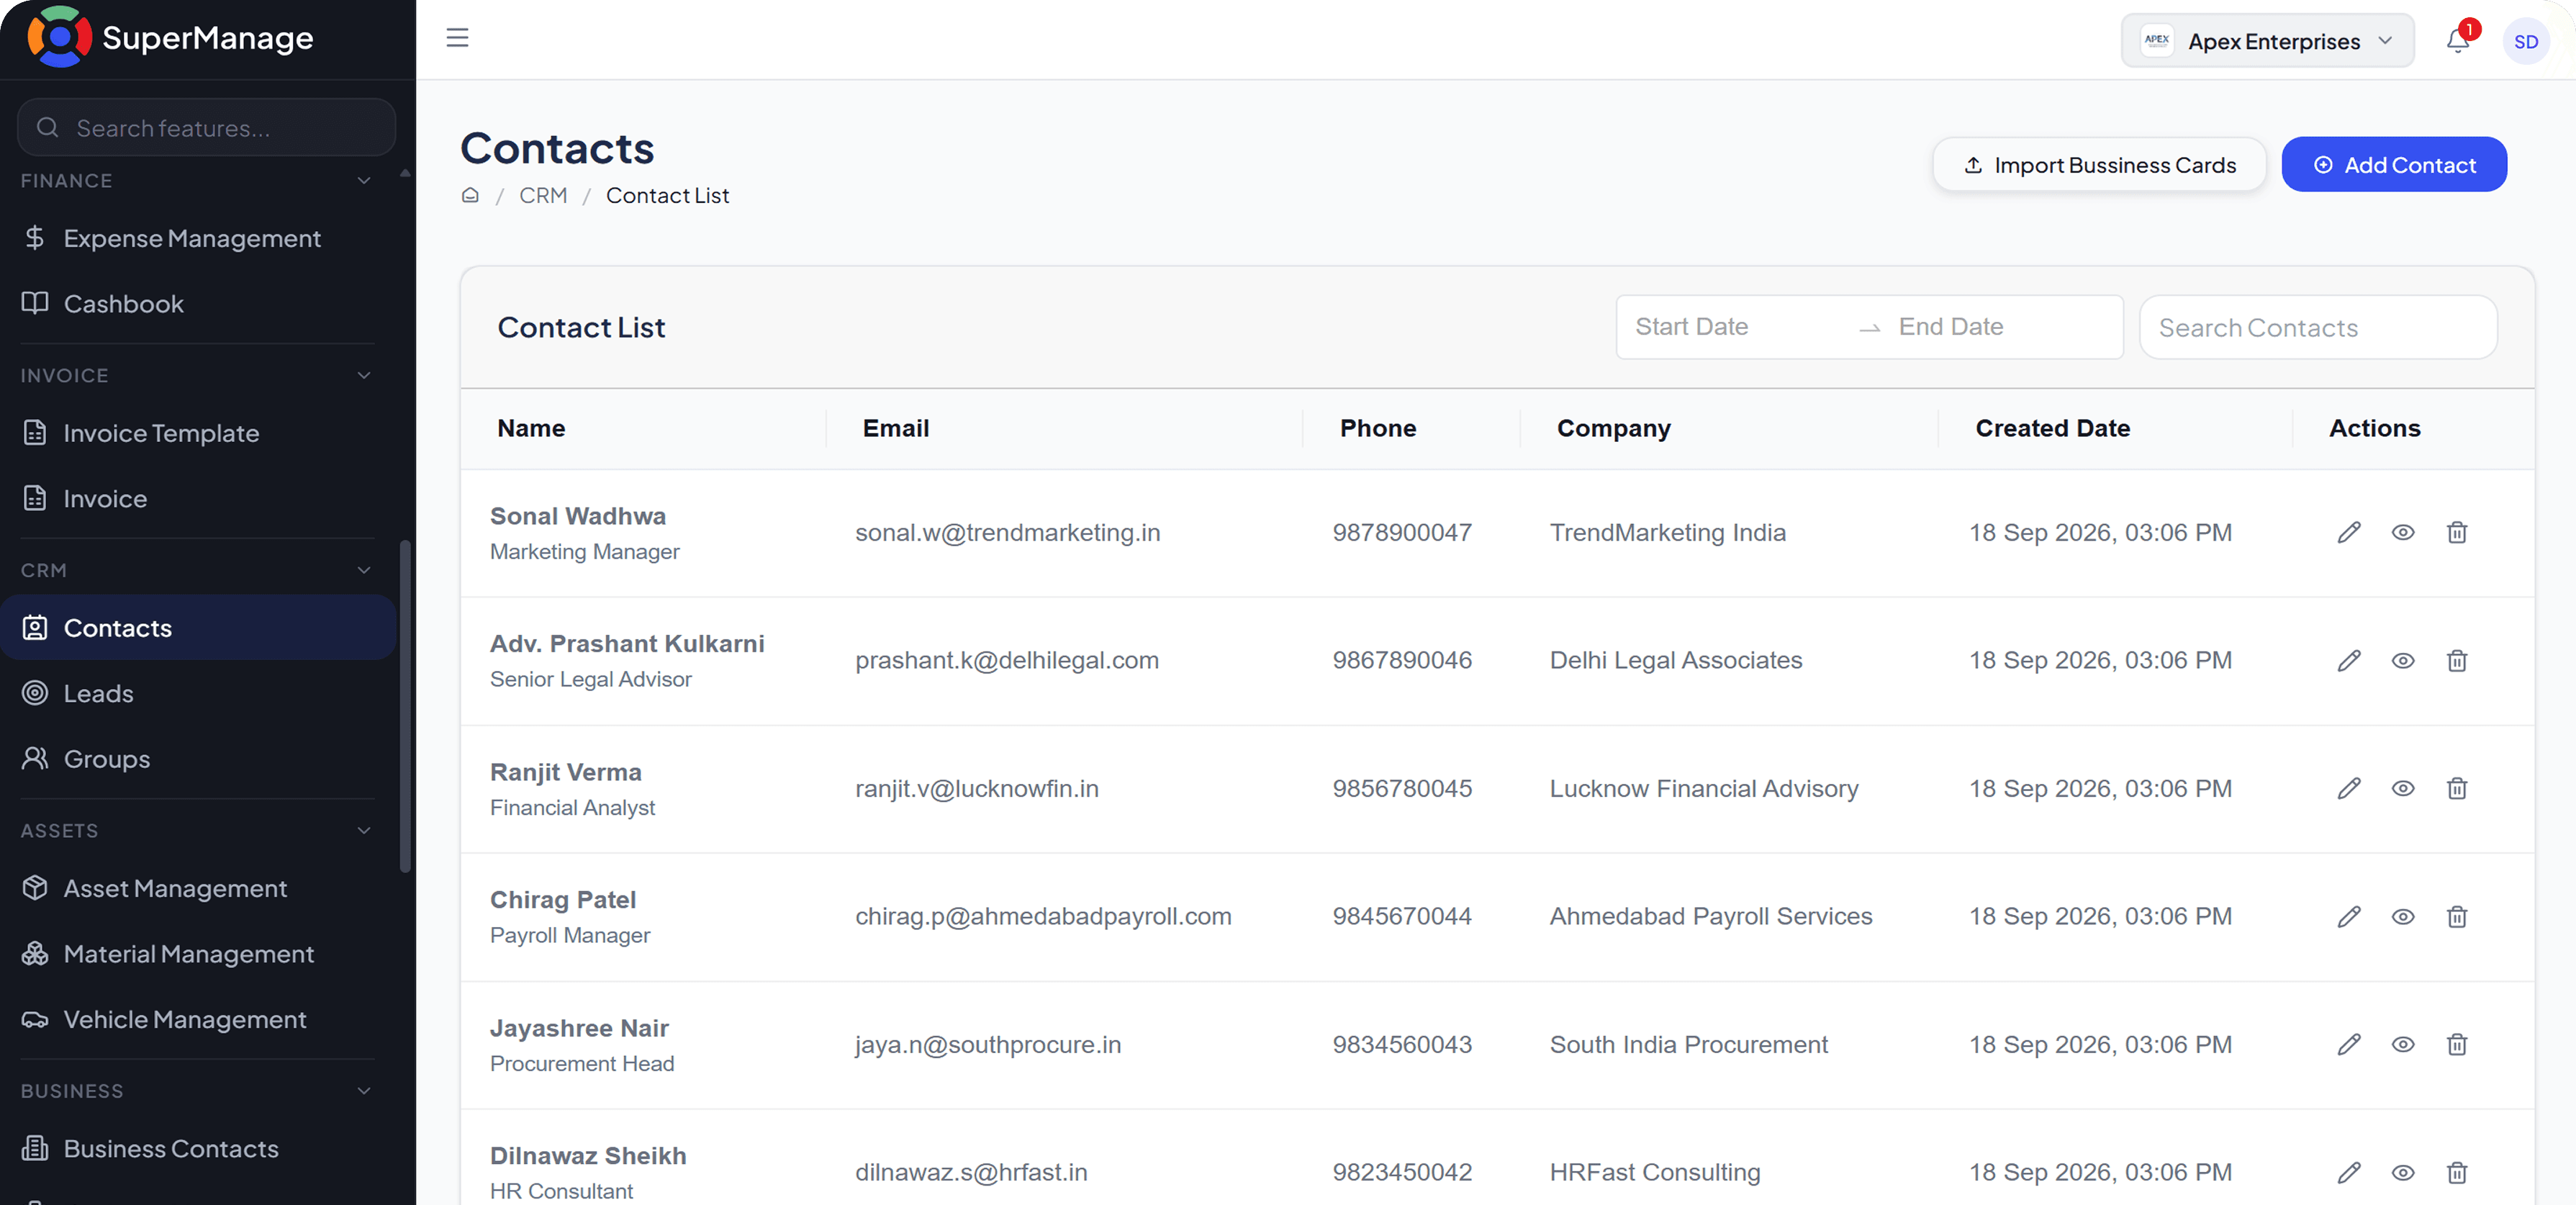Click the Search Contacts field
The height and width of the screenshot is (1205, 2576).
2317,327
